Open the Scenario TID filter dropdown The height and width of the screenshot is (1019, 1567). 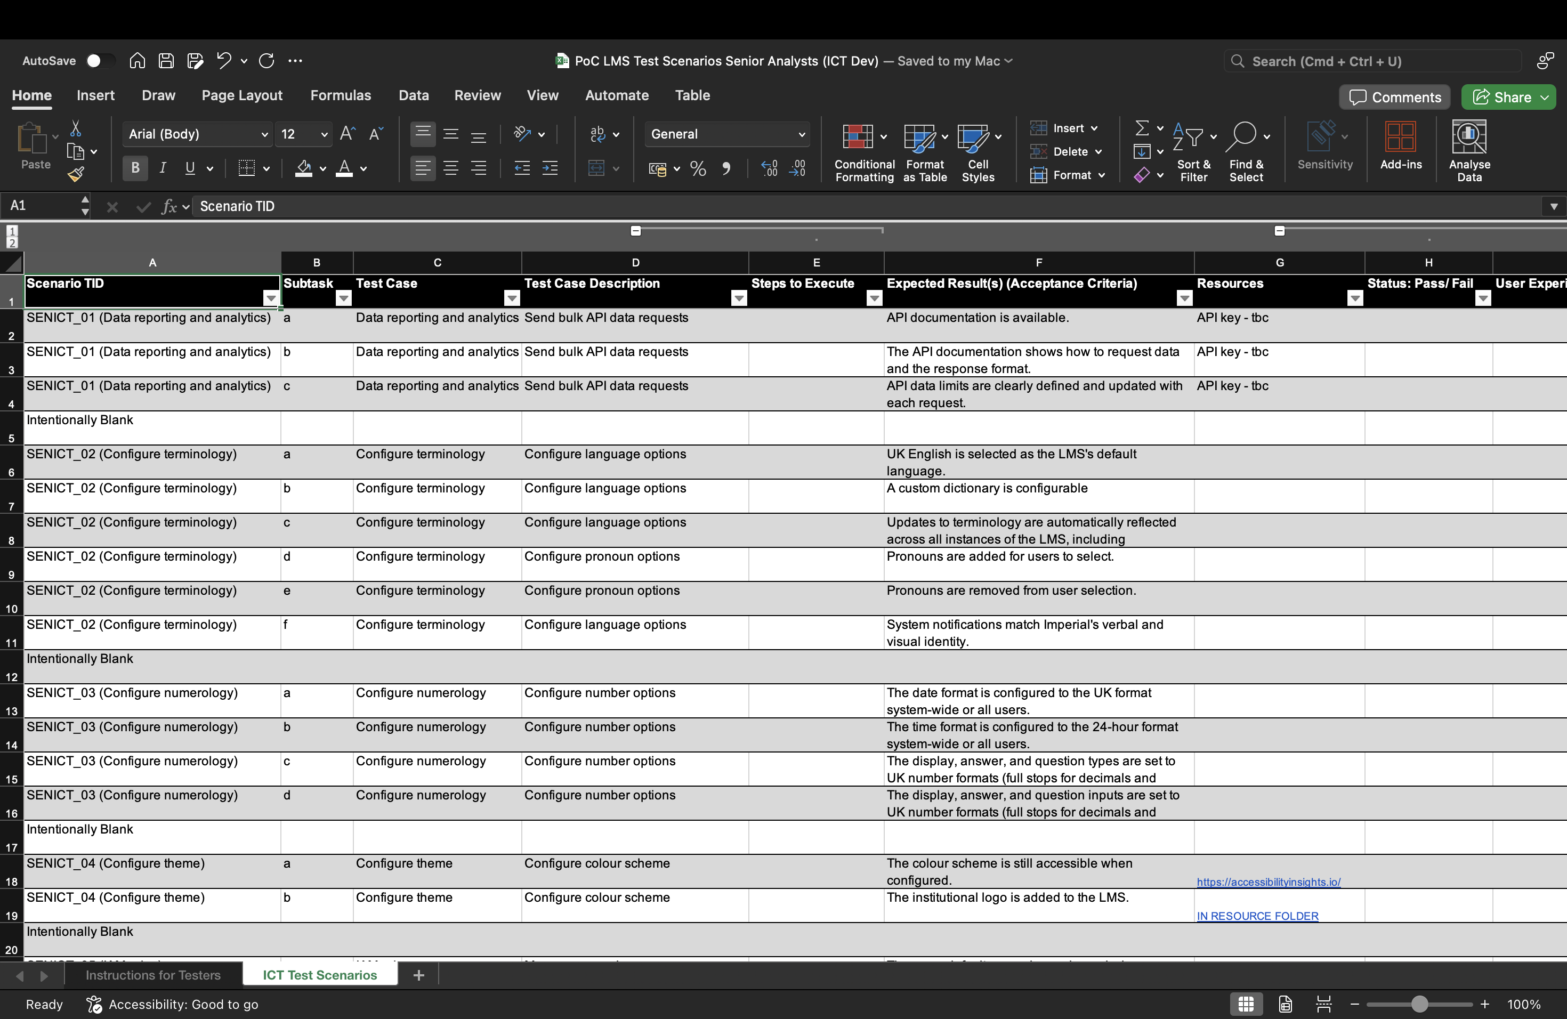coord(271,299)
